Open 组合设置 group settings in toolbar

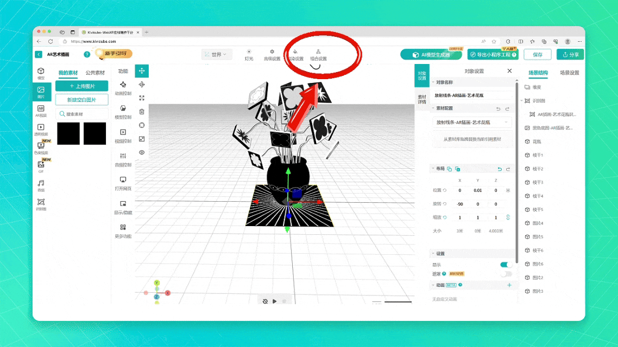point(318,54)
